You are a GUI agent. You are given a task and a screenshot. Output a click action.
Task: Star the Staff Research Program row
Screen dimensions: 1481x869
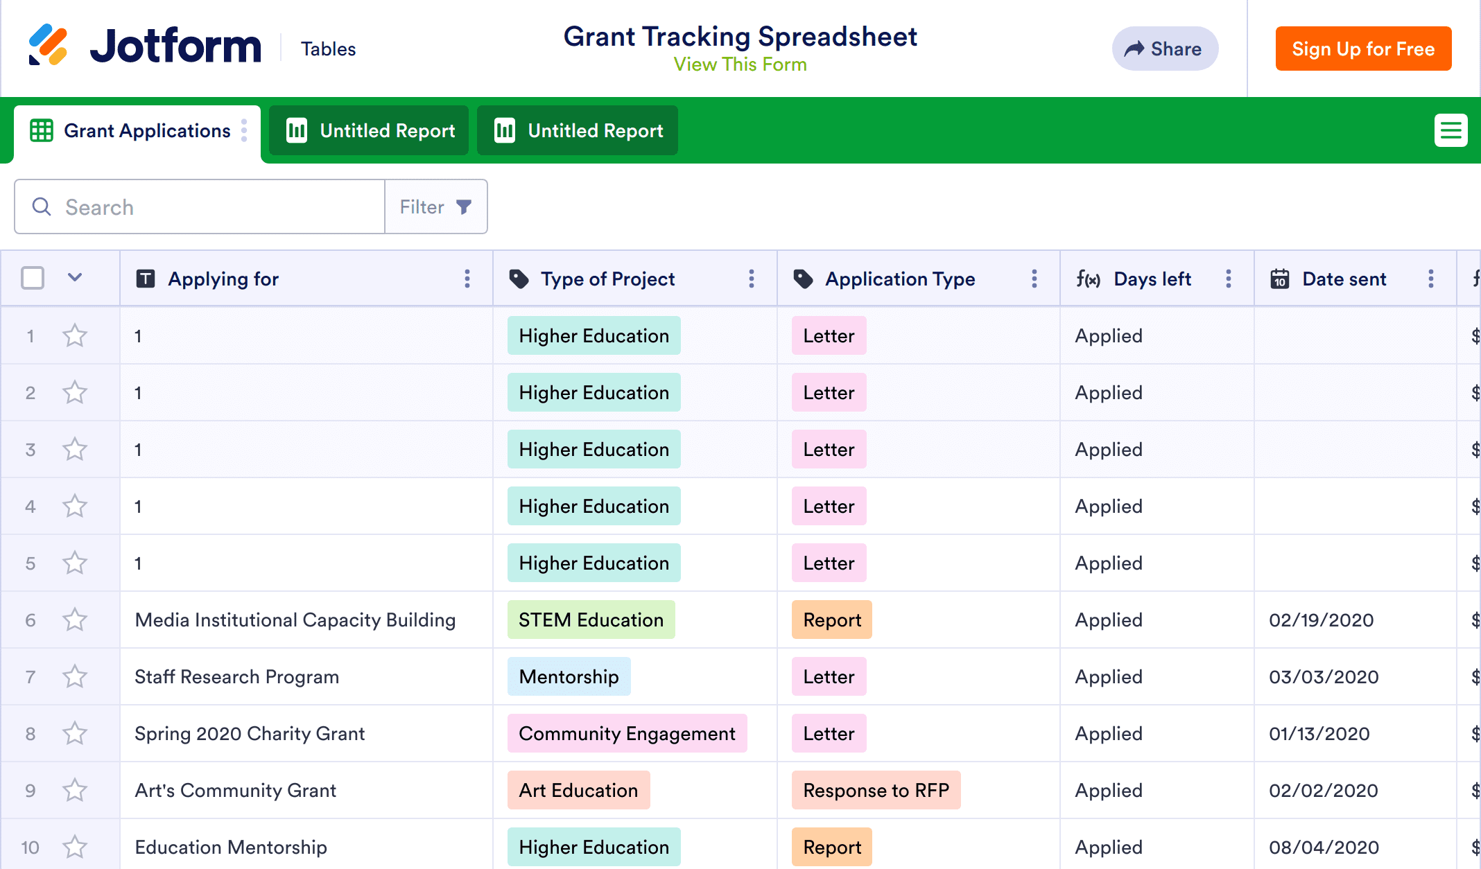pyautogui.click(x=75, y=676)
